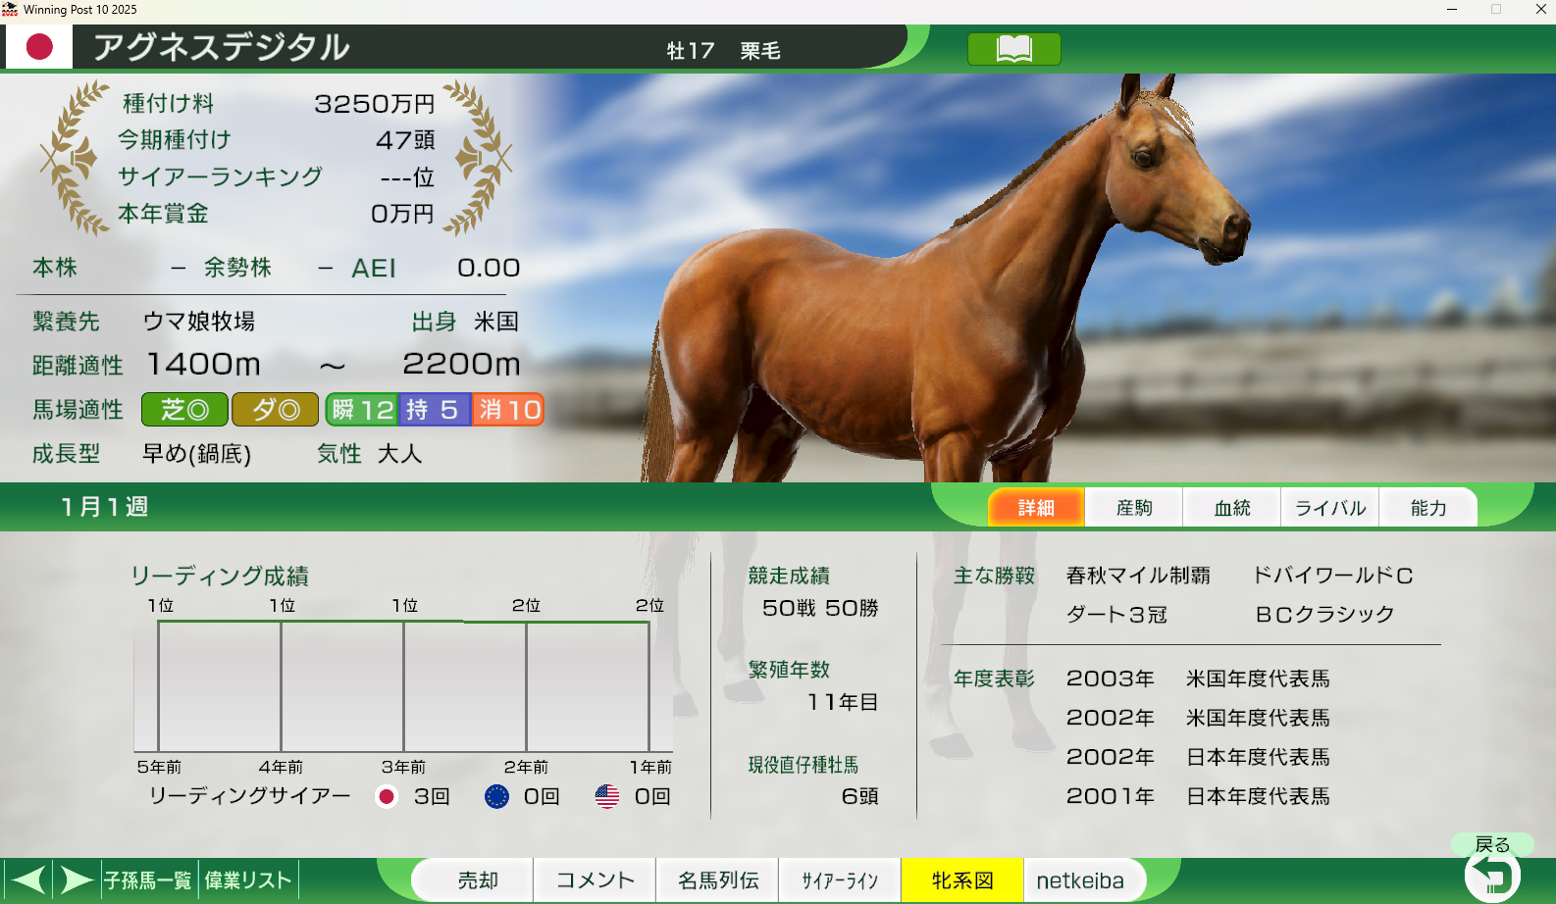1556x904 pixels.
Task: Open 子孫馬一覧 descendants list
Action: (148, 880)
